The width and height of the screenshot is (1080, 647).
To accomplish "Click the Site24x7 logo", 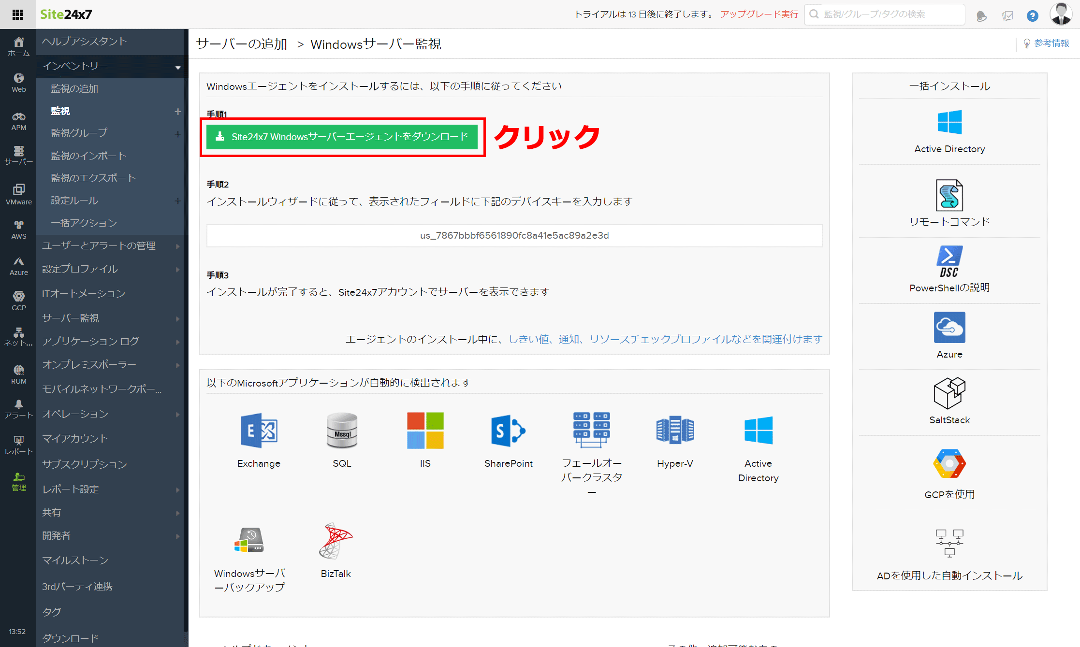I will point(66,14).
